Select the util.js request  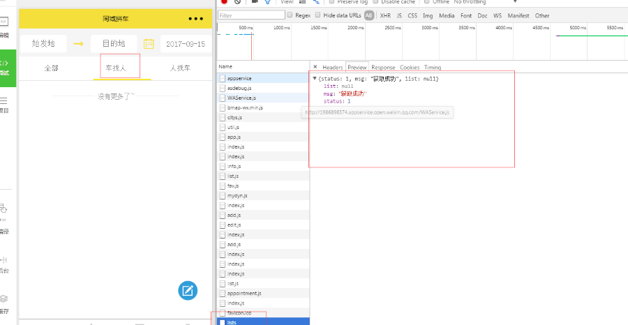(263, 127)
